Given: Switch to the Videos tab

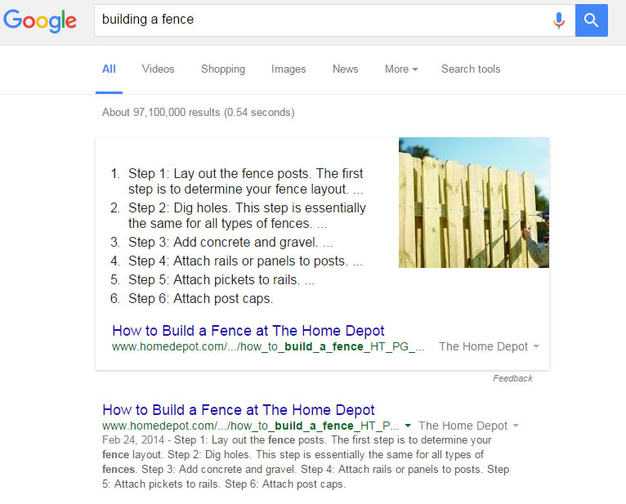Looking at the screenshot, I should tap(158, 69).
